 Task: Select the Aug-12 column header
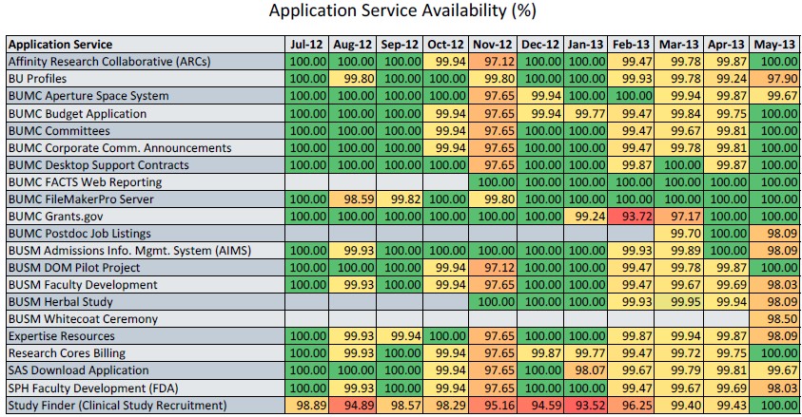352,45
